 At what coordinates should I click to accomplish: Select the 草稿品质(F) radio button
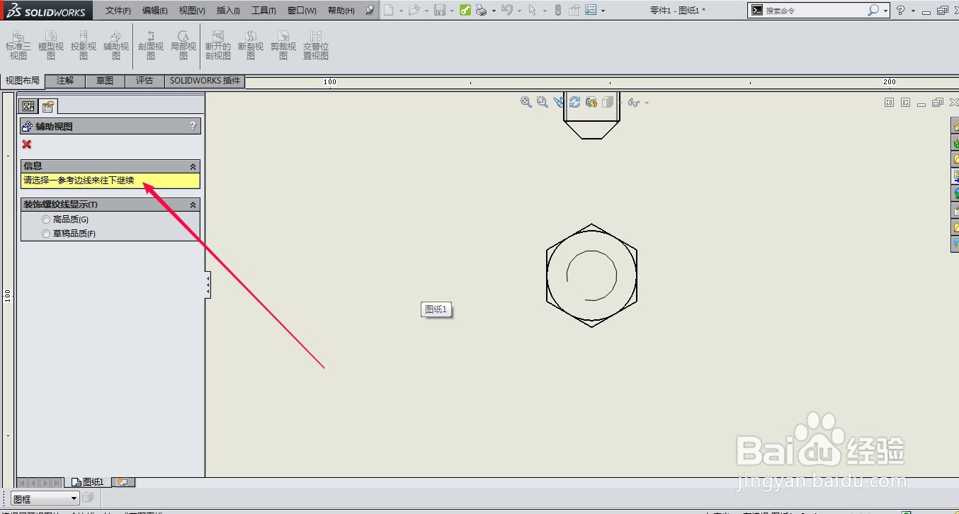(x=46, y=234)
